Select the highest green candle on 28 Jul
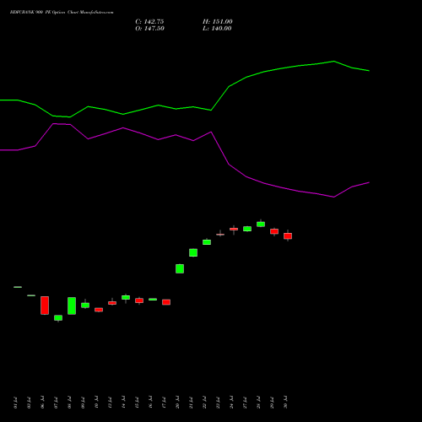The height and width of the screenshot is (422, 422). coord(261,224)
